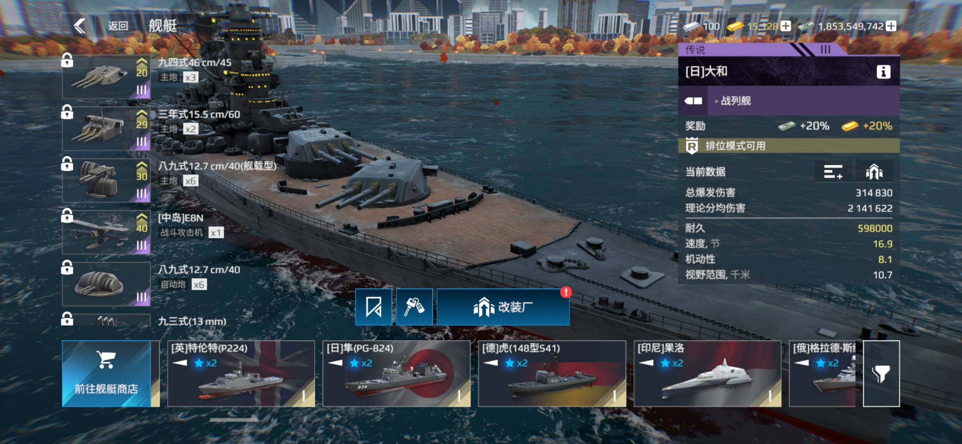Click the back arrow icon
Image resolution: width=962 pixels, height=444 pixels.
tap(80, 26)
